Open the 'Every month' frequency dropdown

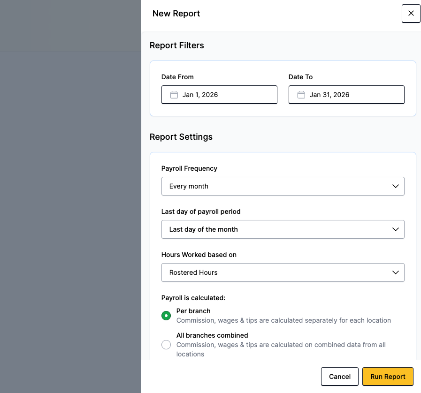[283, 186]
